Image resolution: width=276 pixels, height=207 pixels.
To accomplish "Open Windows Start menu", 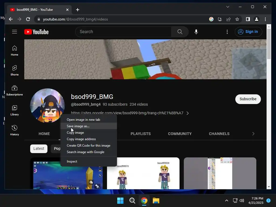I will click(x=120, y=201).
